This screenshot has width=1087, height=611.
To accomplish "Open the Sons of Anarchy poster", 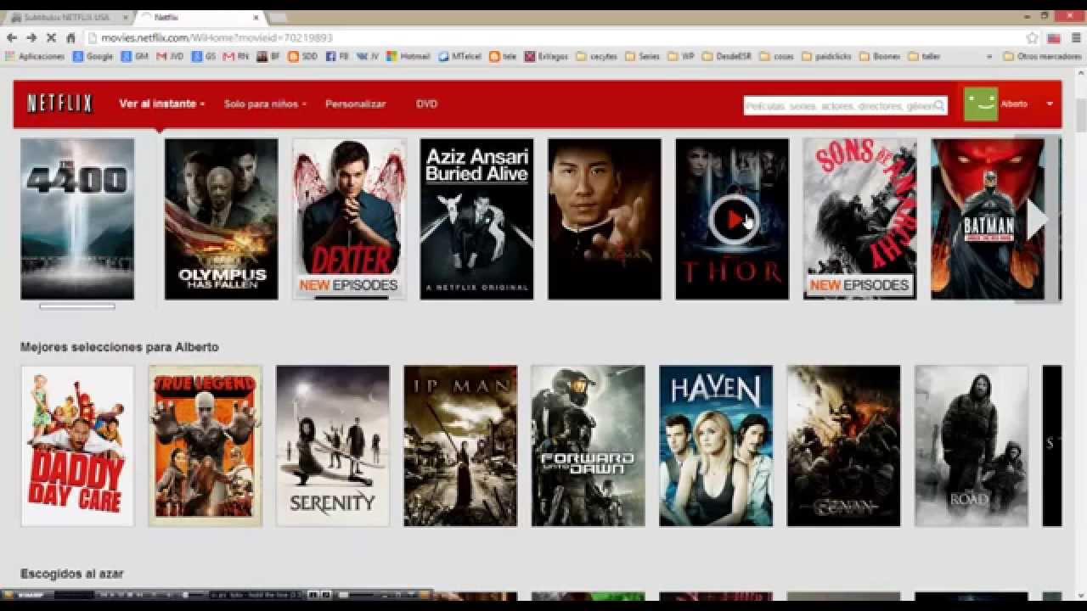I will (859, 219).
